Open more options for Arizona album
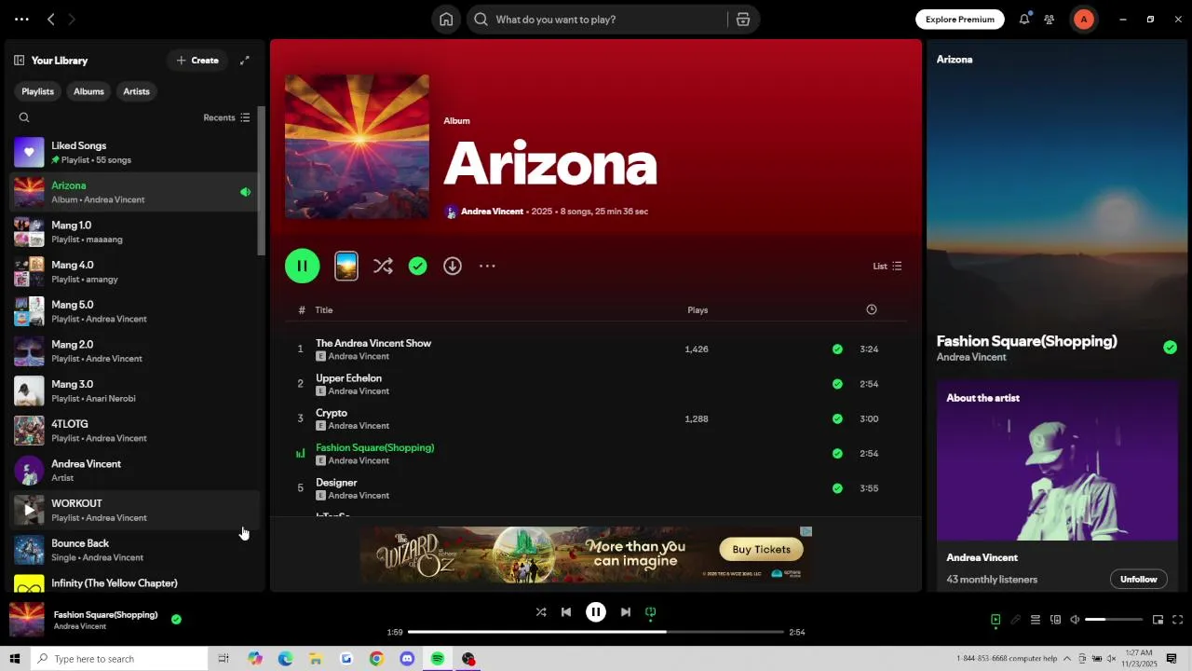 (x=487, y=267)
